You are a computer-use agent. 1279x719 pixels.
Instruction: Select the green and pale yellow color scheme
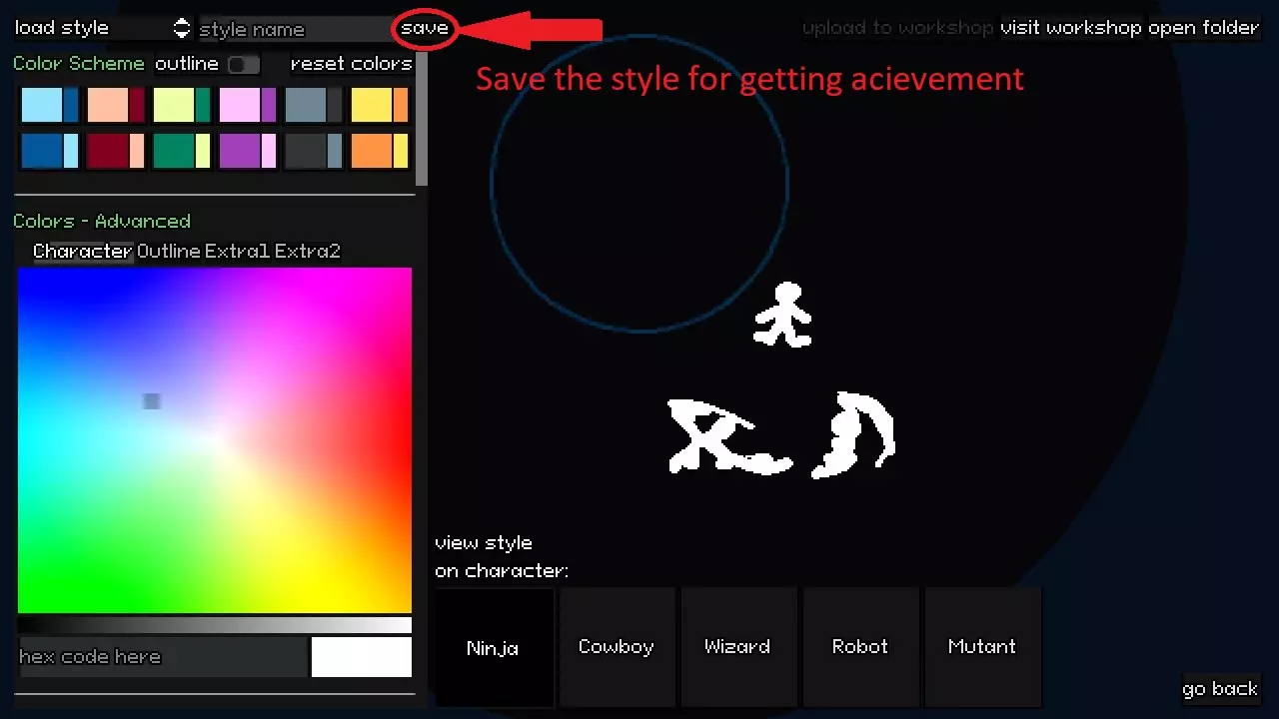pos(182,151)
